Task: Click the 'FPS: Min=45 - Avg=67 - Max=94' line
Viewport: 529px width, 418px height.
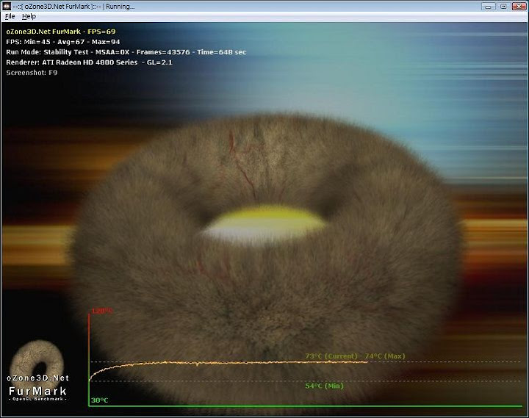Action: coord(63,42)
